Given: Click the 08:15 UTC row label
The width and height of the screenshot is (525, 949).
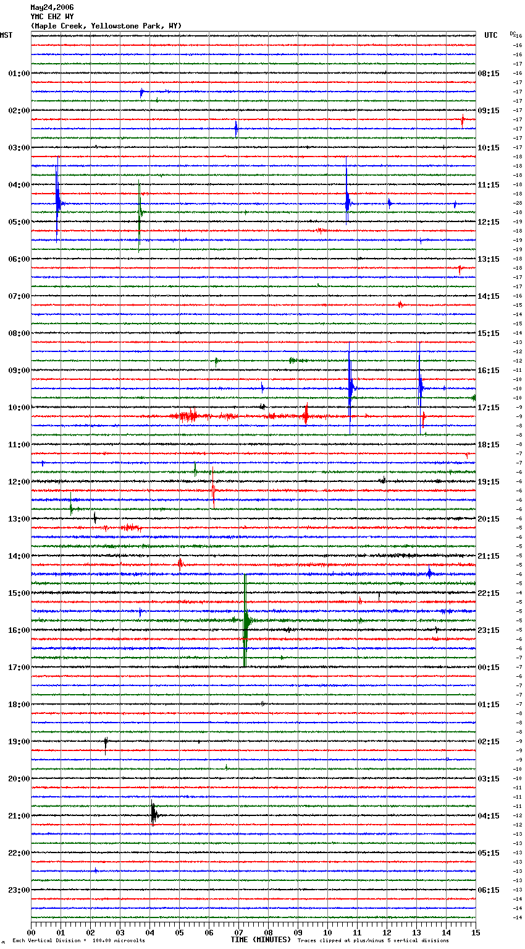Looking at the screenshot, I should click(489, 74).
